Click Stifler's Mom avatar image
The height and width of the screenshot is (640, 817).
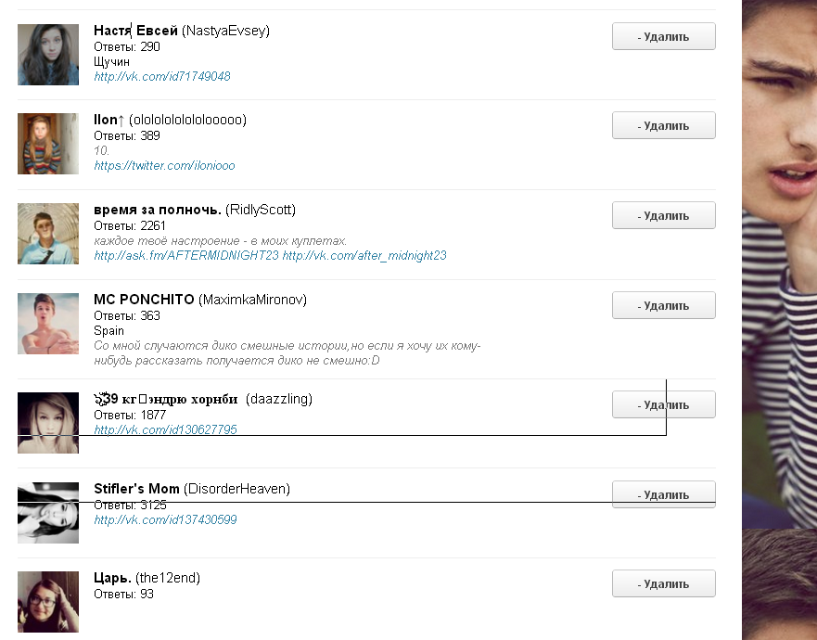pos(48,512)
